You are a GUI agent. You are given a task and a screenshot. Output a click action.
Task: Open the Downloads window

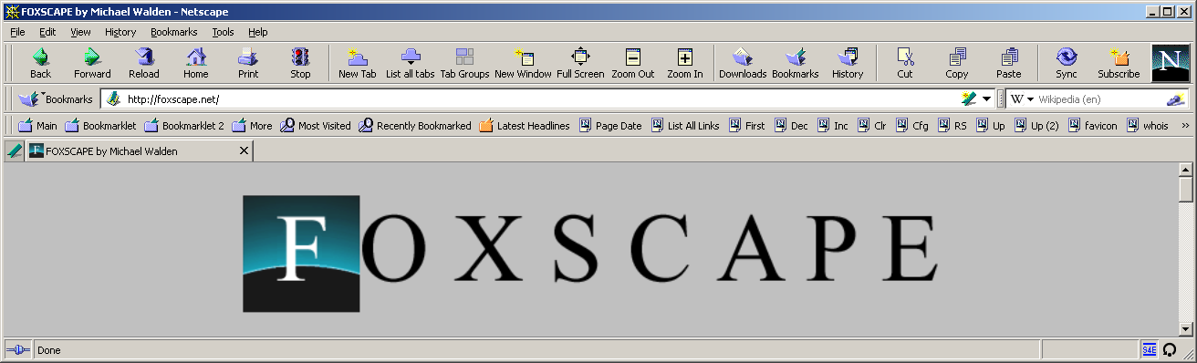(x=743, y=63)
